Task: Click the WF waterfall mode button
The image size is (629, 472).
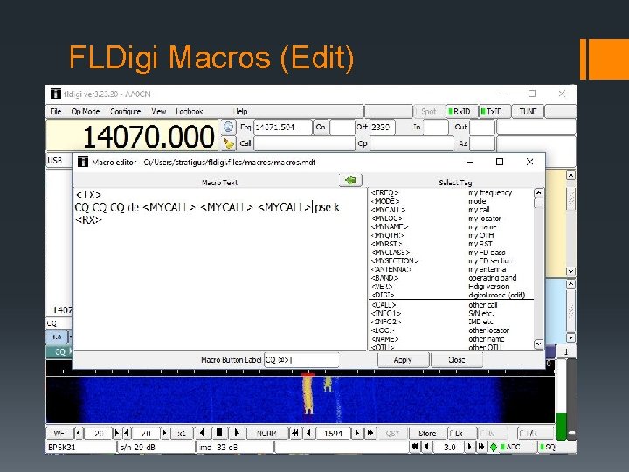Action: pos(59,433)
